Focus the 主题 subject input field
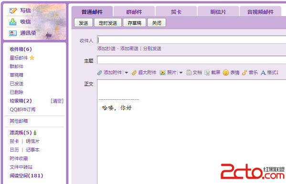This screenshot has width=286, height=184. (191, 60)
